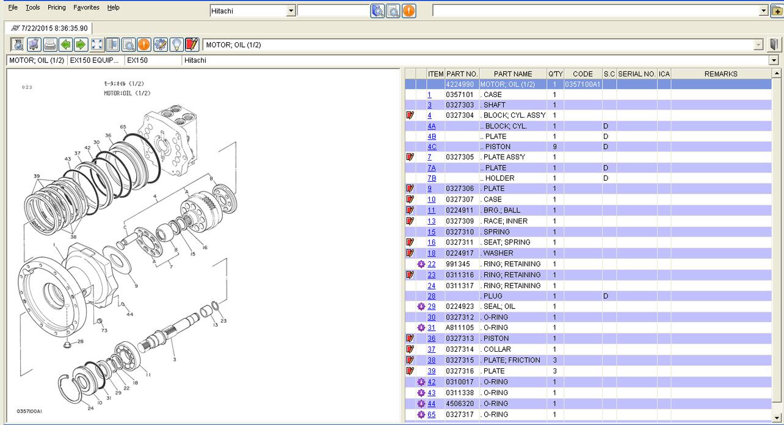Open the Pricing menu
784x425 pixels.
[57, 7]
